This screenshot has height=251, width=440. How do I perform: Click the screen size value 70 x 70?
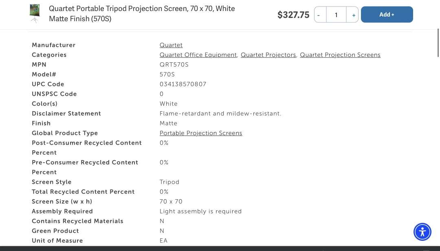(171, 201)
